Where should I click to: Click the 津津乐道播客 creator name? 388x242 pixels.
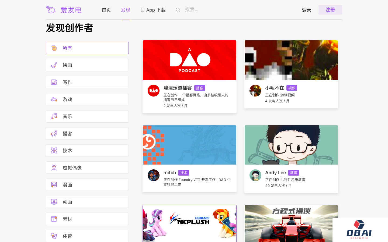coord(178,88)
